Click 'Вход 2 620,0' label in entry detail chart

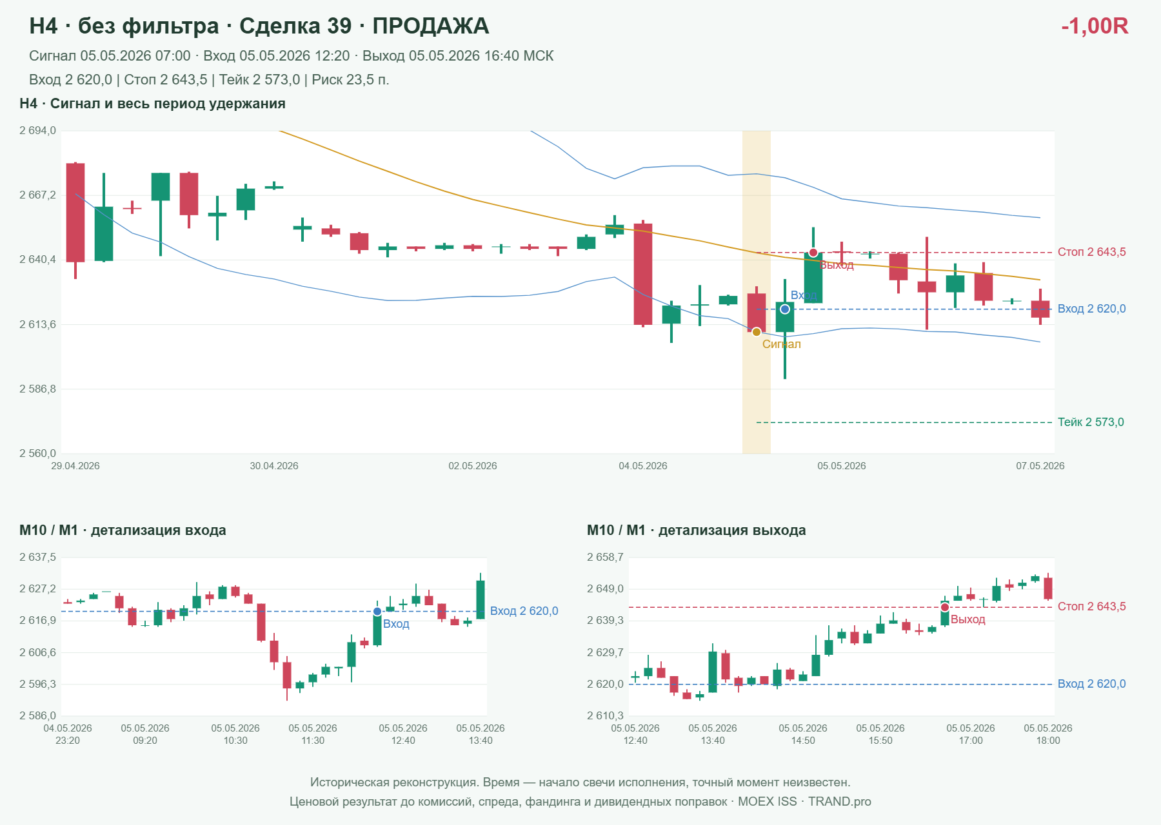coord(524,611)
